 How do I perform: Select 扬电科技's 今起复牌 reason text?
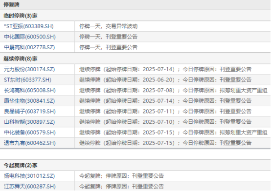[121, 176]
